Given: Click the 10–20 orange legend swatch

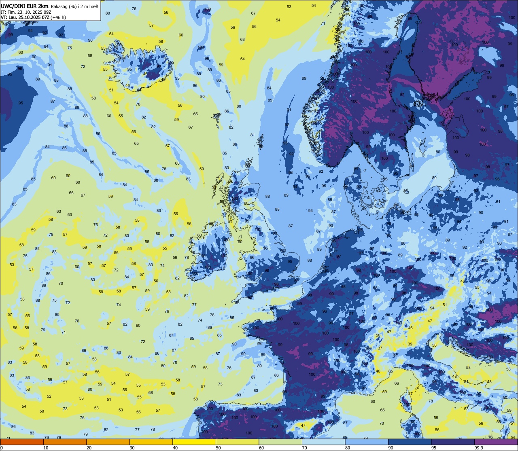Looking at the screenshot, I should pos(65,442).
